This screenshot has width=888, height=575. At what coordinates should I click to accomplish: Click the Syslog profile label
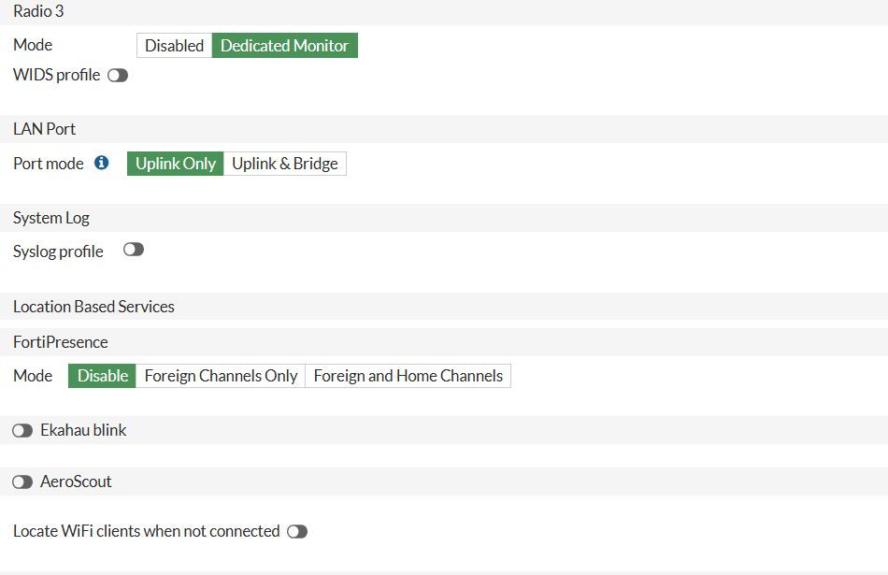(58, 252)
